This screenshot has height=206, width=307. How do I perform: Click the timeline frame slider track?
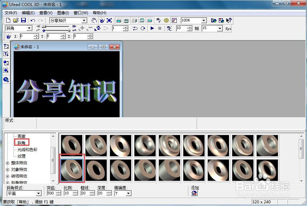pyautogui.click(x=56, y=26)
